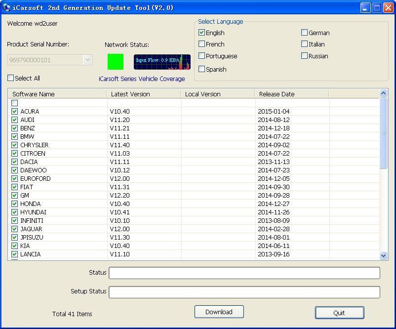Image resolution: width=396 pixels, height=329 pixels.
Task: Sort by Release Date column header
Action: (x=292, y=94)
